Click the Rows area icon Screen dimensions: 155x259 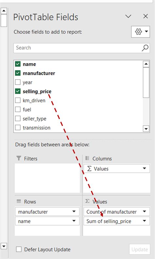tap(19, 201)
